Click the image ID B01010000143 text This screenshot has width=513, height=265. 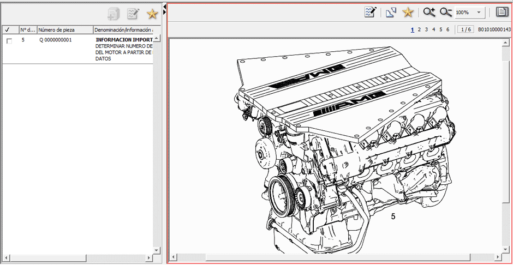[494, 29]
